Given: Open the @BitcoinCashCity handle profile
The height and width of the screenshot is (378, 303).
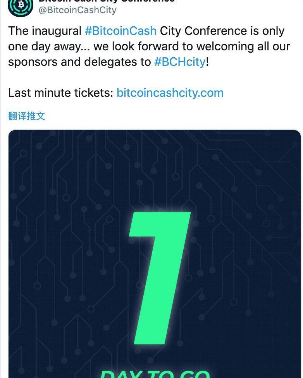Looking at the screenshot, I should tap(77, 10).
